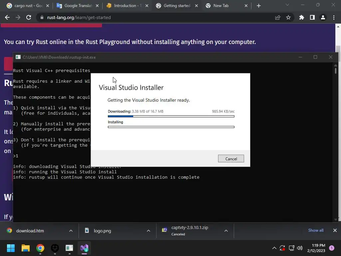Open the notification count badge

pyautogui.click(x=332, y=248)
